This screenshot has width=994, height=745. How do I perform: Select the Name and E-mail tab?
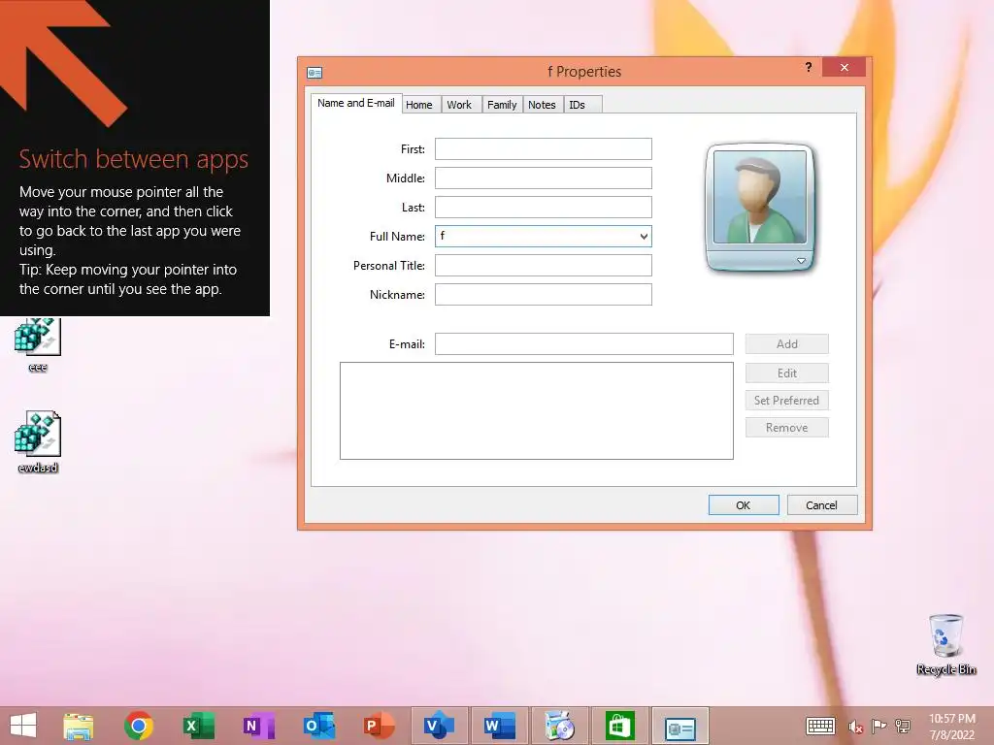(355, 103)
